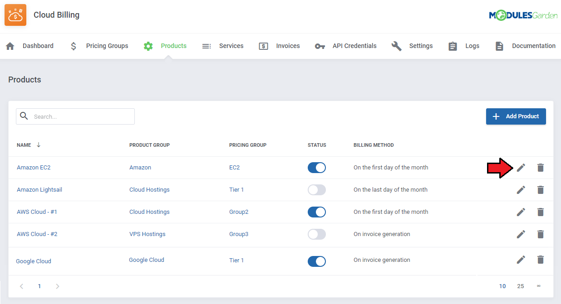The height and width of the screenshot is (304, 561).
Task: Open the Group2 pricing group link
Action: pyautogui.click(x=239, y=212)
